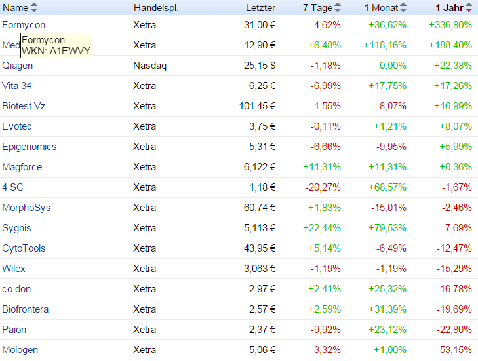Open the Sygnis stock page
This screenshot has width=478, height=361.
coord(17,228)
